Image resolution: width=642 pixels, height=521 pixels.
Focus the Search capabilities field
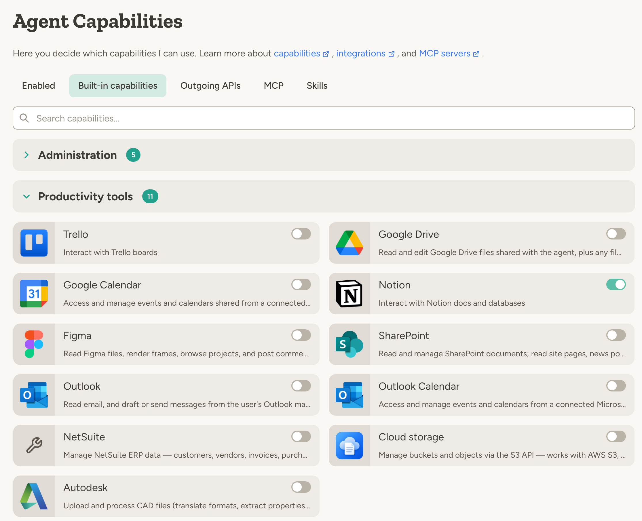click(x=324, y=118)
